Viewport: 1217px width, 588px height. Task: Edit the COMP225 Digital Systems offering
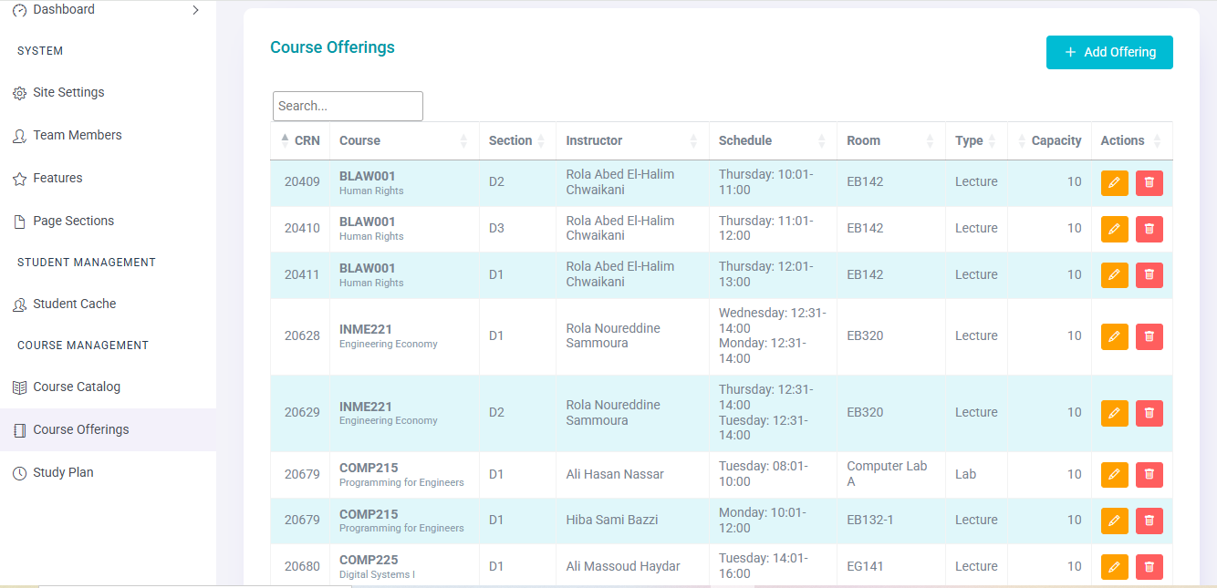pyautogui.click(x=1114, y=567)
